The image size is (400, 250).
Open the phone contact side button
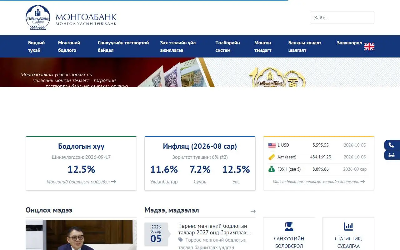coord(392,145)
